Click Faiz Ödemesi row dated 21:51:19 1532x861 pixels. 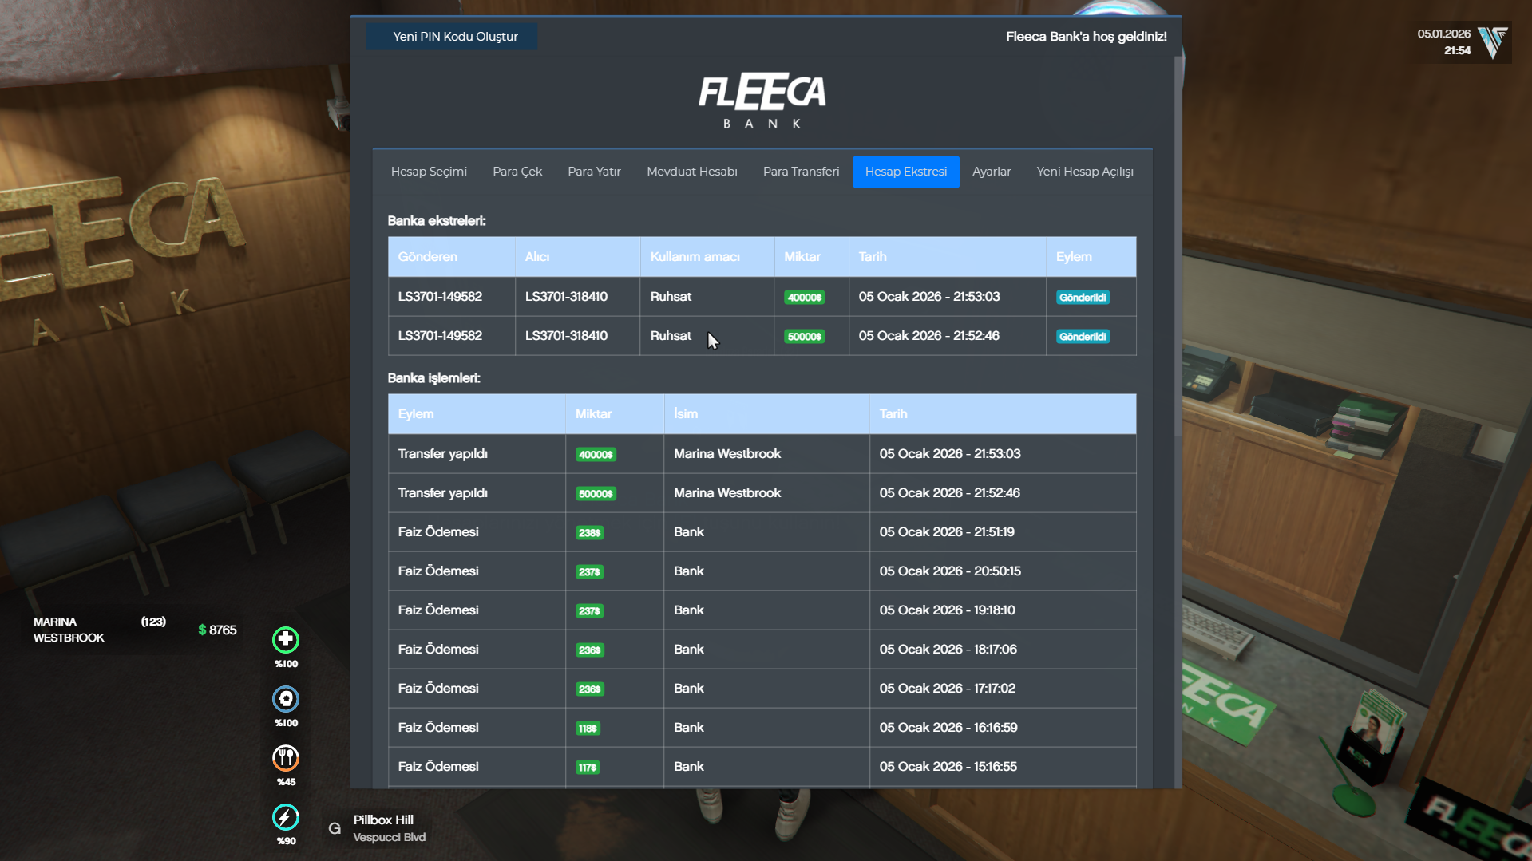coord(762,531)
